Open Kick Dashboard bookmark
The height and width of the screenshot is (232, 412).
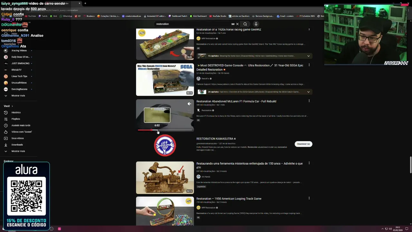(198, 16)
